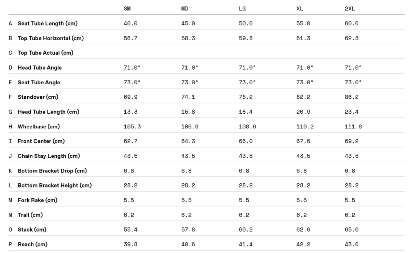Click the Head Tube Length value 15.8
The width and height of the screenshot is (410, 253).
188,112
